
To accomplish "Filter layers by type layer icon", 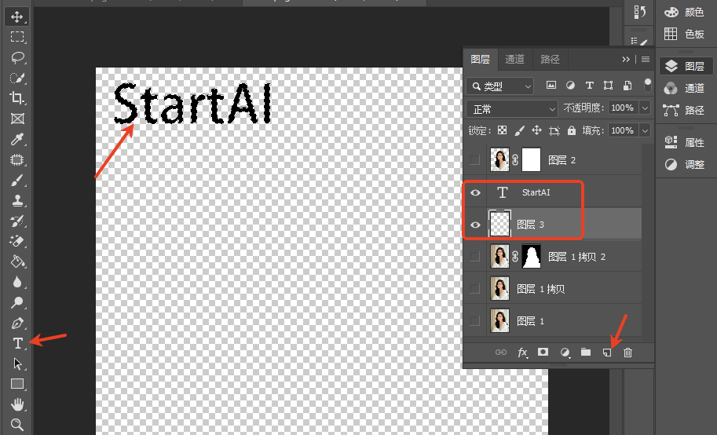I will 590,85.
